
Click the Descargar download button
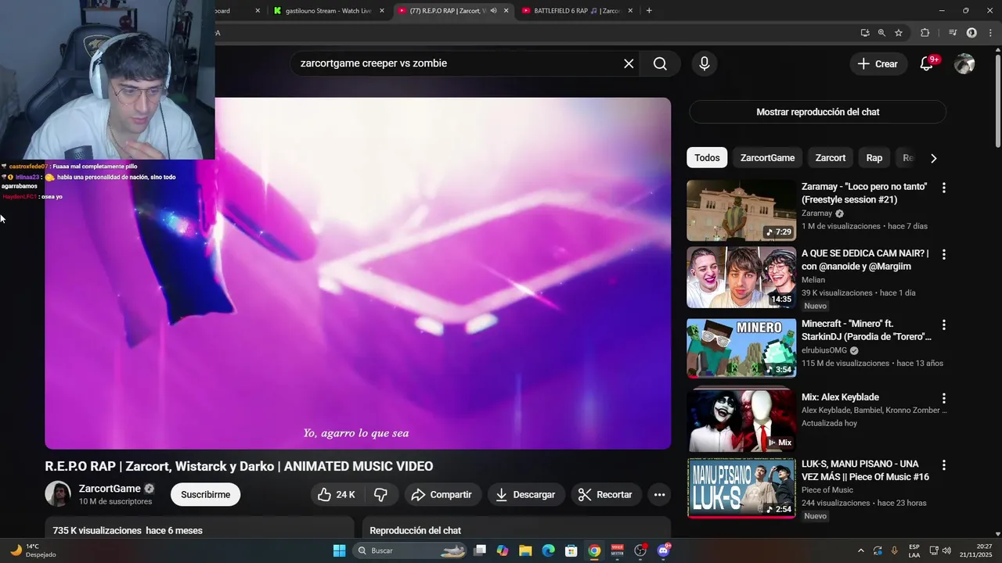tap(526, 494)
